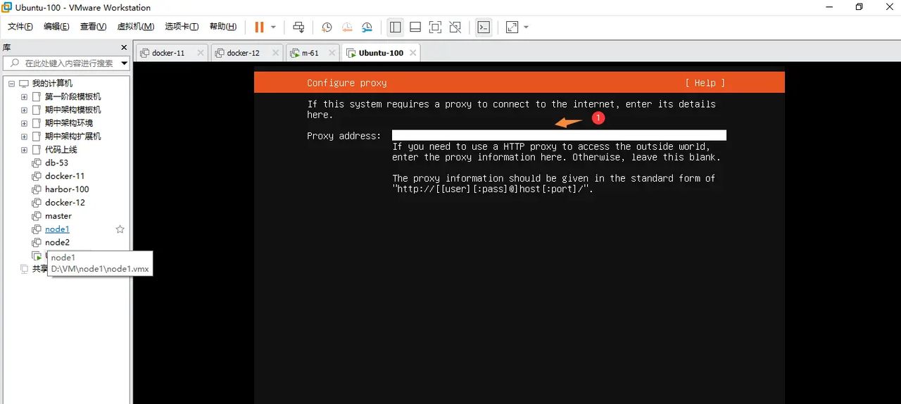This screenshot has height=404, width=901.
Task: Open the installer [ Help ] menu
Action: (x=705, y=83)
